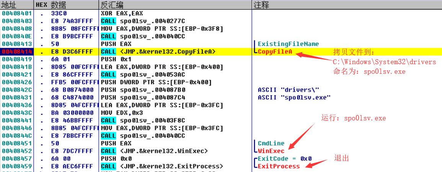Click the CmdLine parameter comment

pyautogui.click(x=271, y=143)
